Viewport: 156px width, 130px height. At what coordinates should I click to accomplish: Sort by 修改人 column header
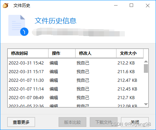click(96, 53)
